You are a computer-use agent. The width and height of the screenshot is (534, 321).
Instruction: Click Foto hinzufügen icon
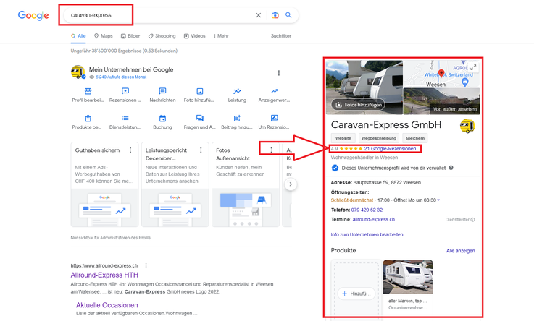pos(199,91)
